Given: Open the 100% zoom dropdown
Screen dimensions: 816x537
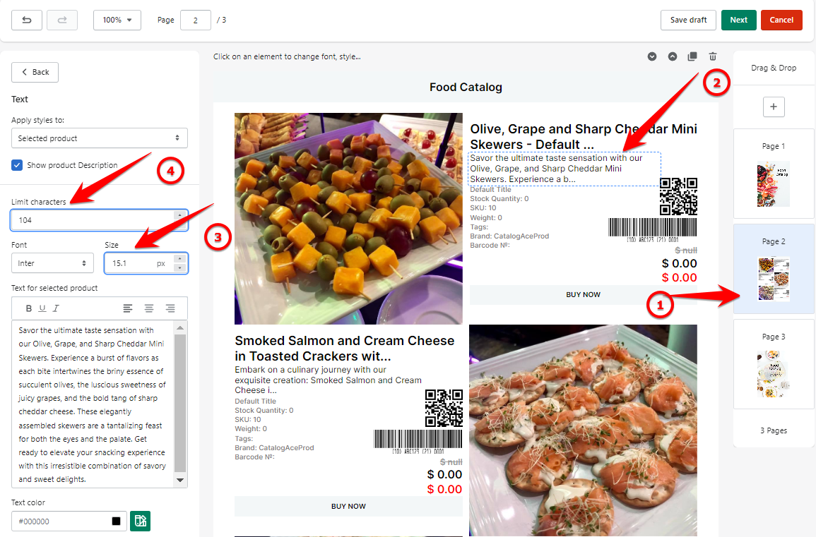Looking at the screenshot, I should click(117, 20).
